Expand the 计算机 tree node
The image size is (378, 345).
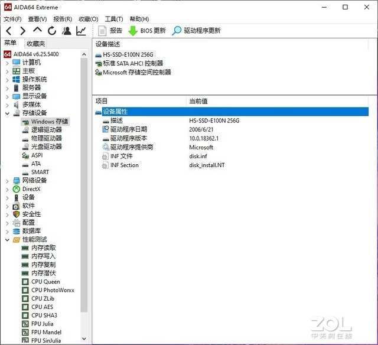coord(7,63)
